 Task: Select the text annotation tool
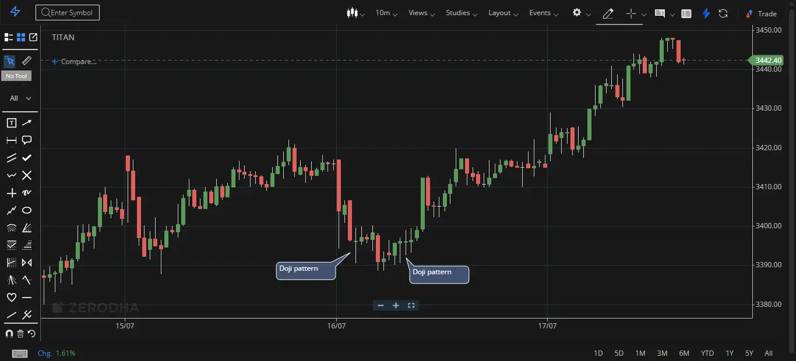point(11,123)
